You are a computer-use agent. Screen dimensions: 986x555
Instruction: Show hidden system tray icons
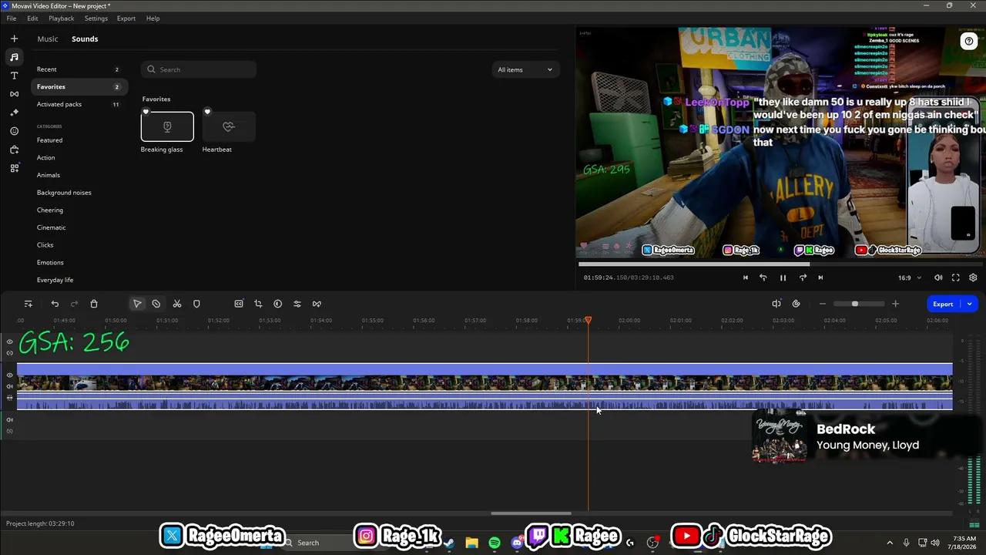pos(890,543)
